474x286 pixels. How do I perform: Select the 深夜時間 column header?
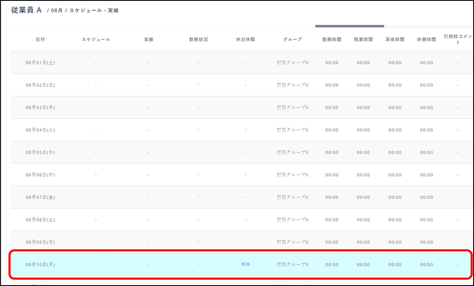pos(395,40)
